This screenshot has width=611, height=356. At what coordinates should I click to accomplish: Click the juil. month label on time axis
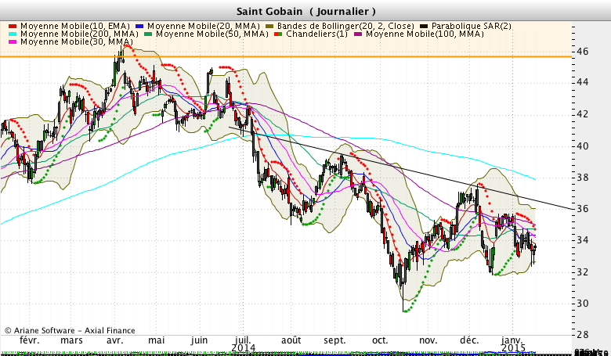(243, 340)
